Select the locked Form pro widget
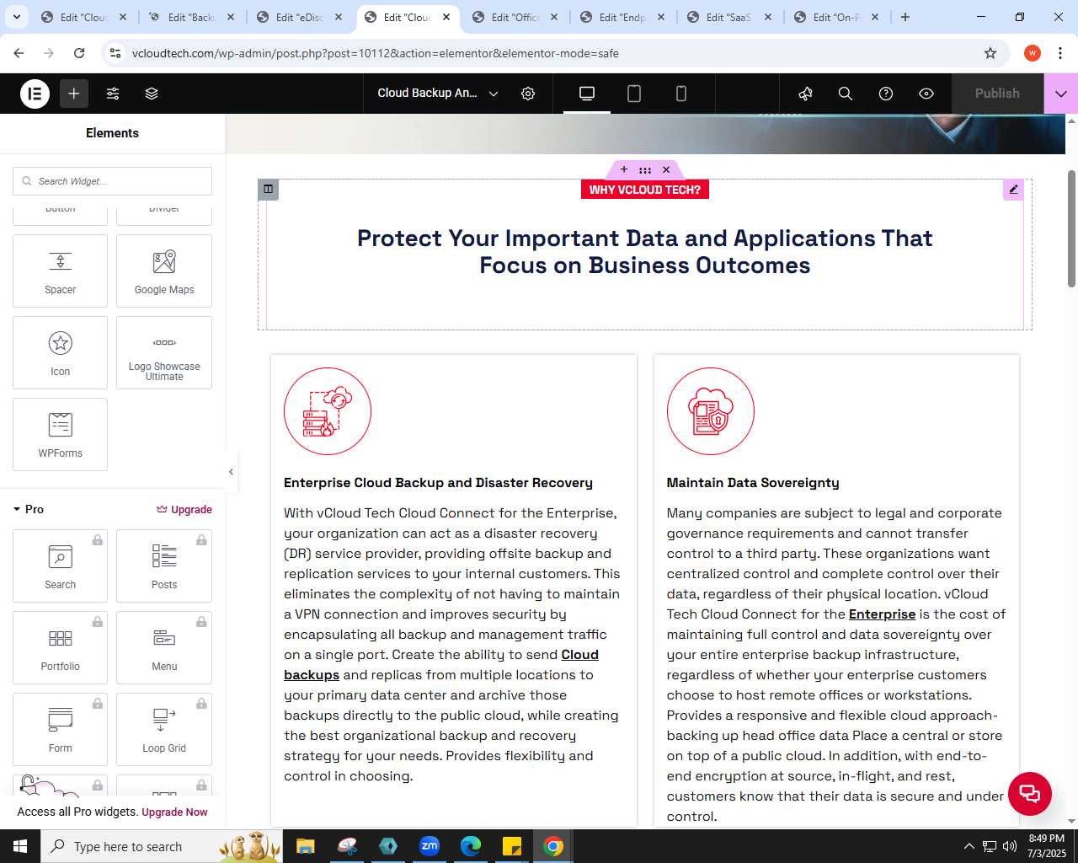This screenshot has width=1078, height=863. click(x=60, y=729)
